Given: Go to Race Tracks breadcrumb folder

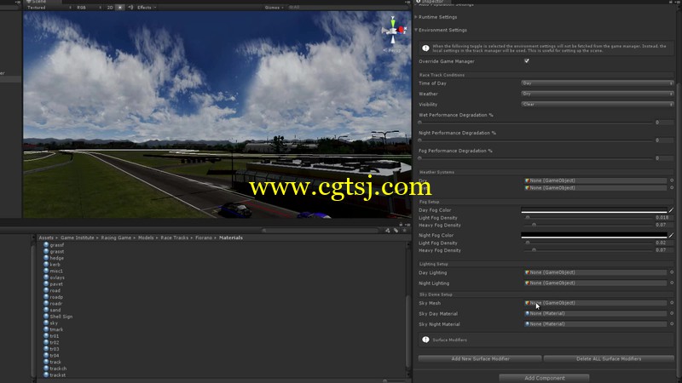Looking at the screenshot, I should point(175,237).
